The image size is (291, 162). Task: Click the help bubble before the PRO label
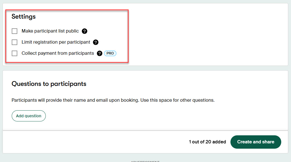pos(100,53)
